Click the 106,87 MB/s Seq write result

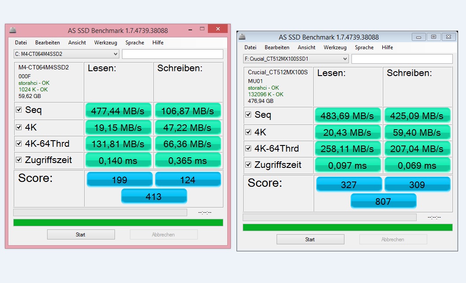coord(188,111)
